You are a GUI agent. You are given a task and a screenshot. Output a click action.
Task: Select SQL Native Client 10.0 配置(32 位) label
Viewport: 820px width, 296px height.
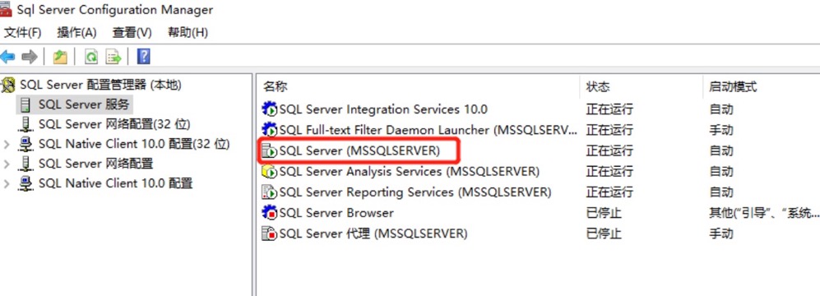point(134,144)
